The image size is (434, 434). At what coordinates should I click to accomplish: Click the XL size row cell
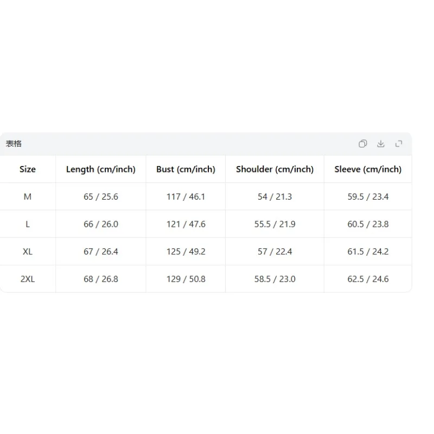pos(28,251)
